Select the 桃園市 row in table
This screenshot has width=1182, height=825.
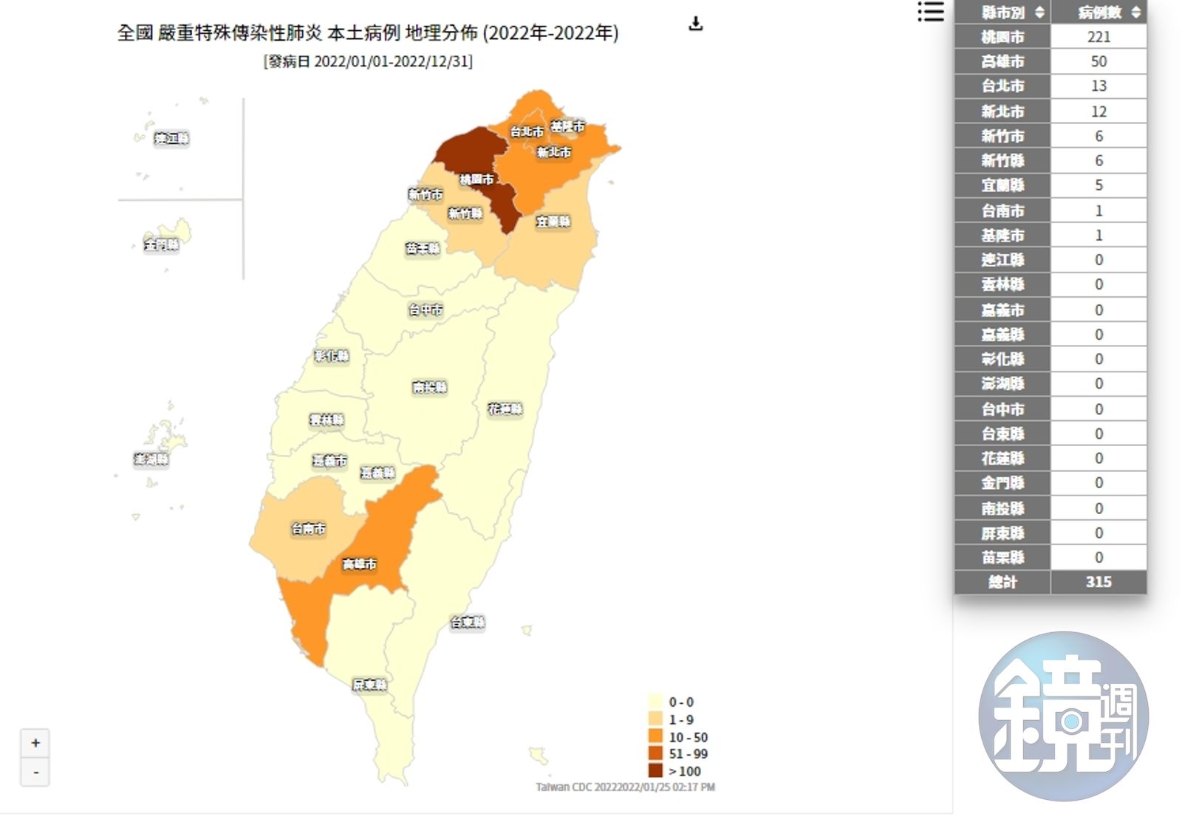coord(1050,37)
